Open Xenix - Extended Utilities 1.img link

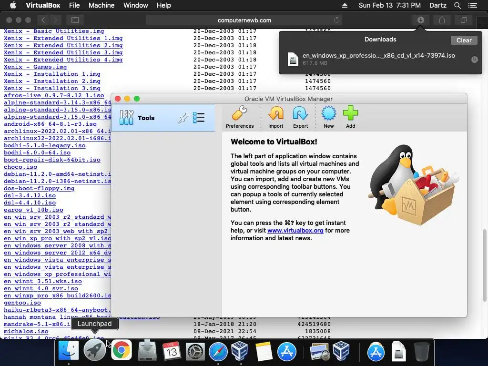pos(63,38)
